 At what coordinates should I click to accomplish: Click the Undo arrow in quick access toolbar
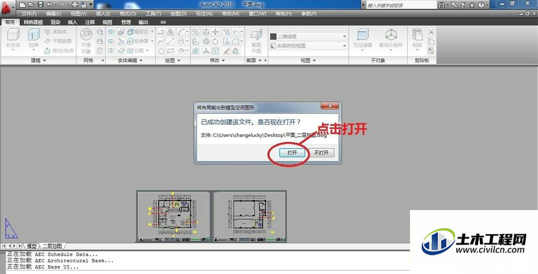tap(49, 5)
